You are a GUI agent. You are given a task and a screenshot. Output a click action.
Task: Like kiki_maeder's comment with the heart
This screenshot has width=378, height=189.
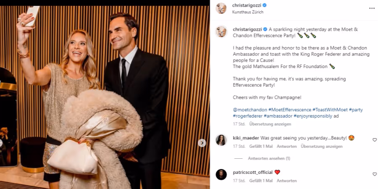(374, 140)
